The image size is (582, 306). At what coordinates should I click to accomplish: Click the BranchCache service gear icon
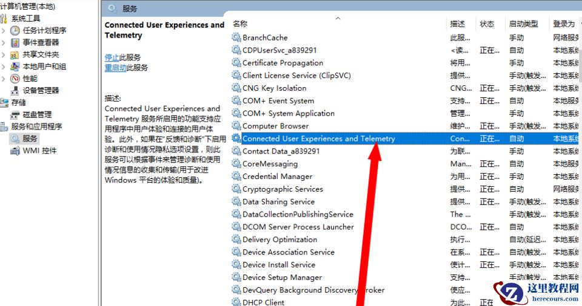tap(236, 37)
